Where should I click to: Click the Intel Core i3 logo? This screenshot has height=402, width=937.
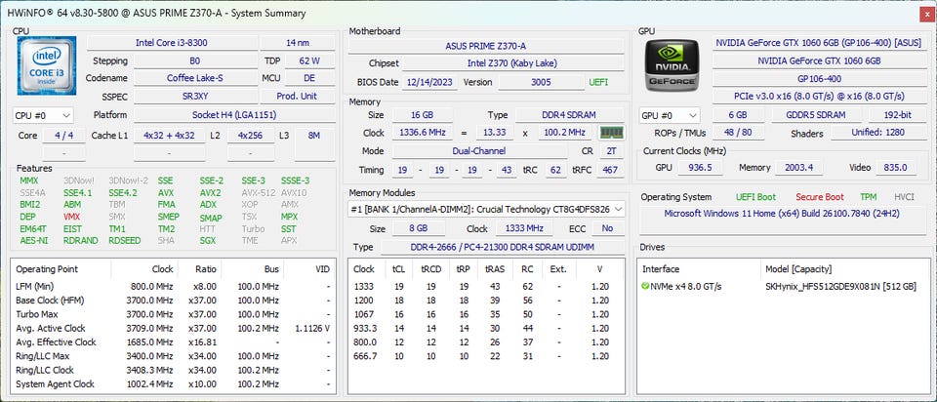pos(46,67)
